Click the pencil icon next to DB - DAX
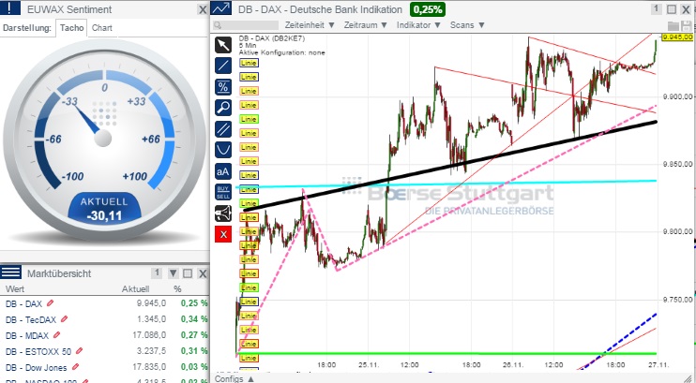This screenshot has height=383, width=696. pos(50,303)
